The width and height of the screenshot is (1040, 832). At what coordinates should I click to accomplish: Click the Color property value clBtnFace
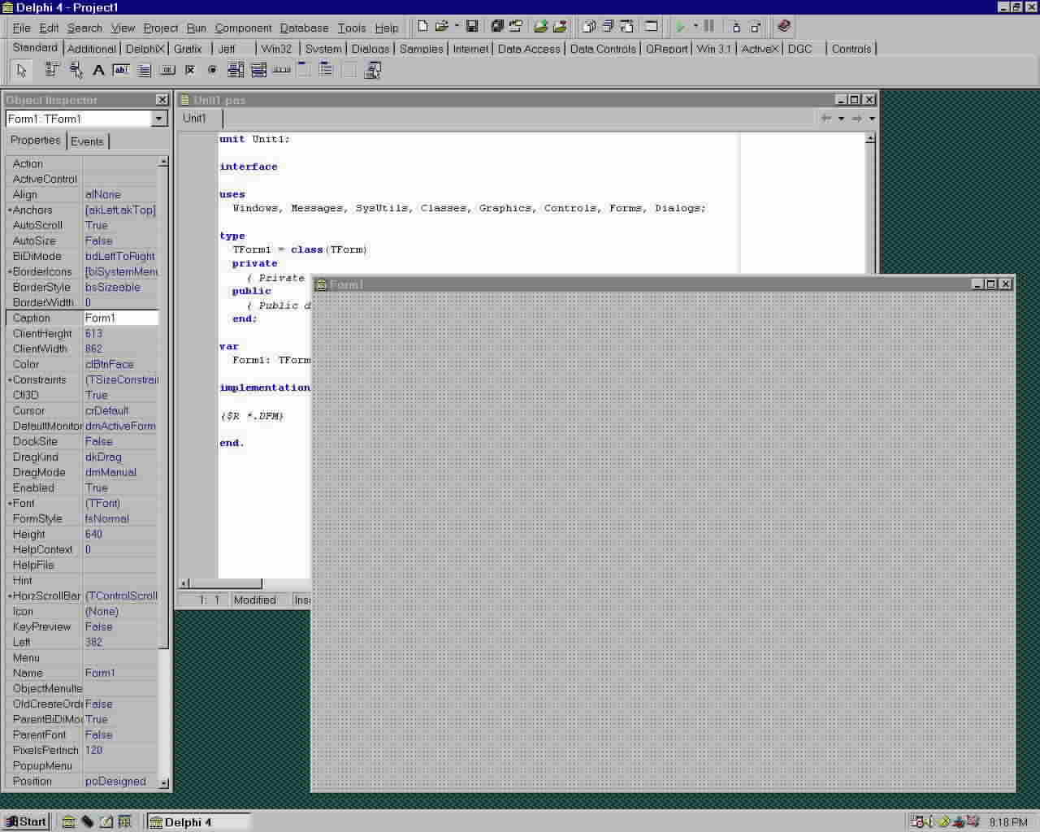click(109, 364)
